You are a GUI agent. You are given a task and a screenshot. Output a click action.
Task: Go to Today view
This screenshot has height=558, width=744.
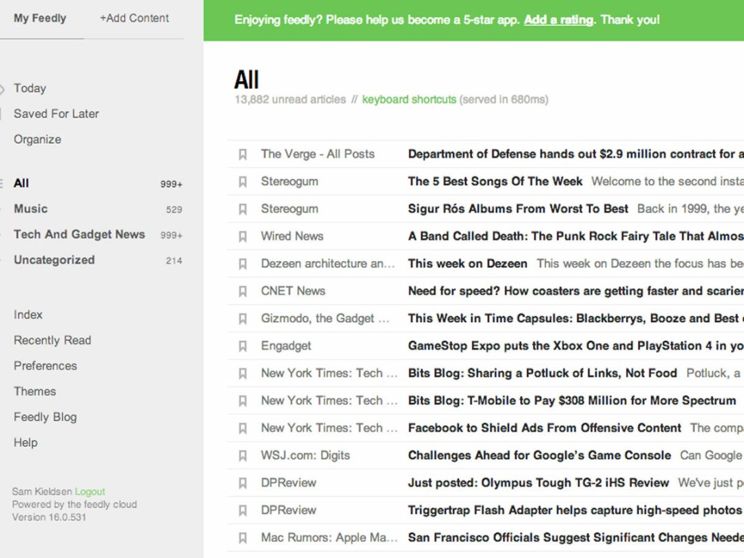tap(30, 88)
